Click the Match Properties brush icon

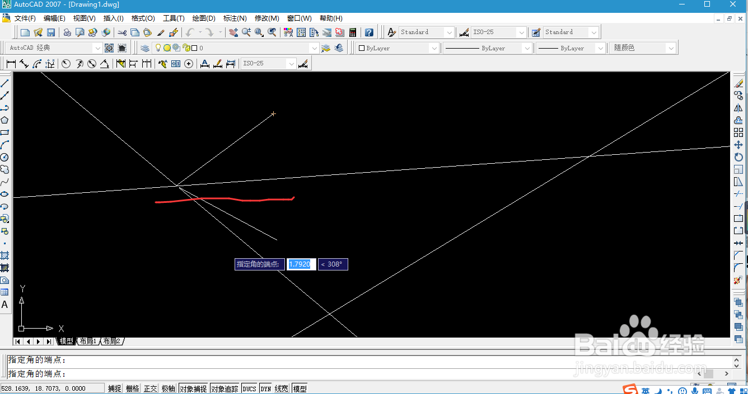161,32
